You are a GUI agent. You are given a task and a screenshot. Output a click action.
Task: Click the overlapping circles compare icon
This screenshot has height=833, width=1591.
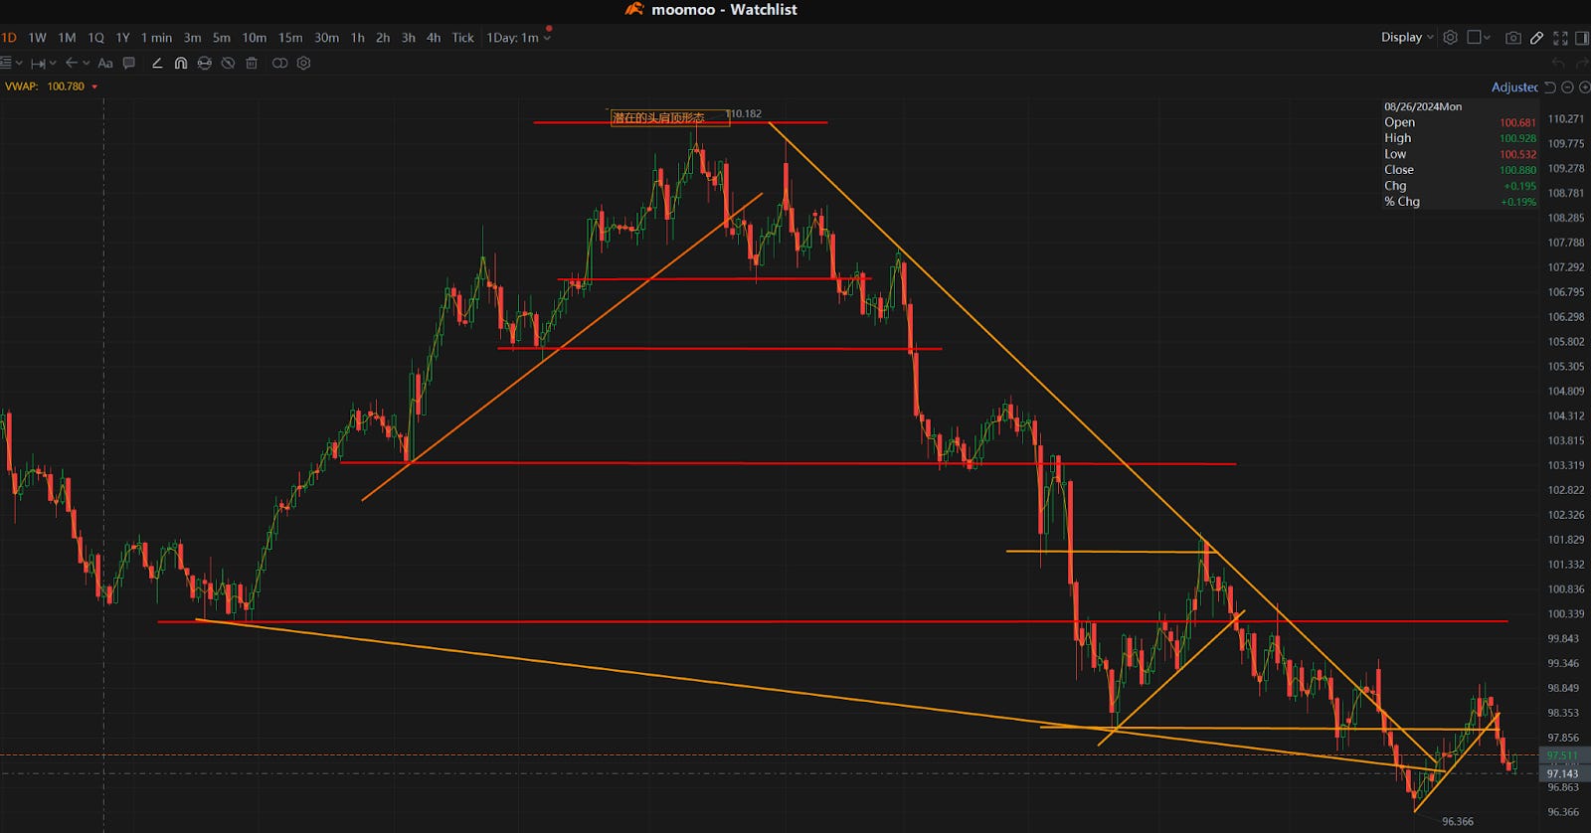pyautogui.click(x=280, y=63)
